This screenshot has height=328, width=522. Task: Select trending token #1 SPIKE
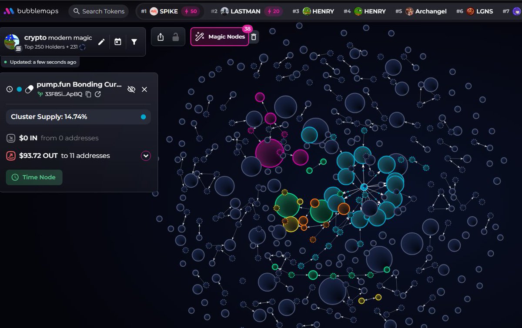point(170,11)
